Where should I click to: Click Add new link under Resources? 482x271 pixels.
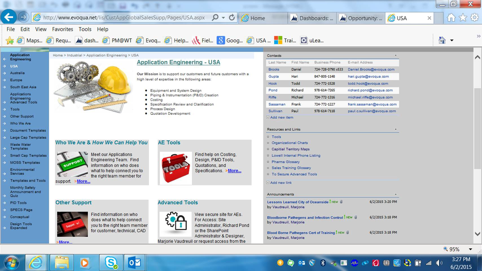click(281, 183)
